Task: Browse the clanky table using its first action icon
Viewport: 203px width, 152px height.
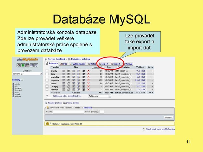Action: (63, 71)
